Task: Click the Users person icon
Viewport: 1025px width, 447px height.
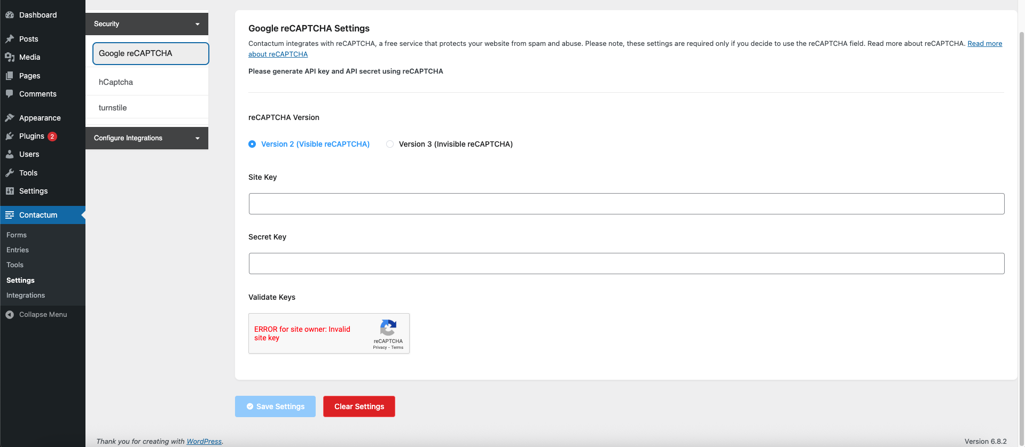Action: (10, 154)
